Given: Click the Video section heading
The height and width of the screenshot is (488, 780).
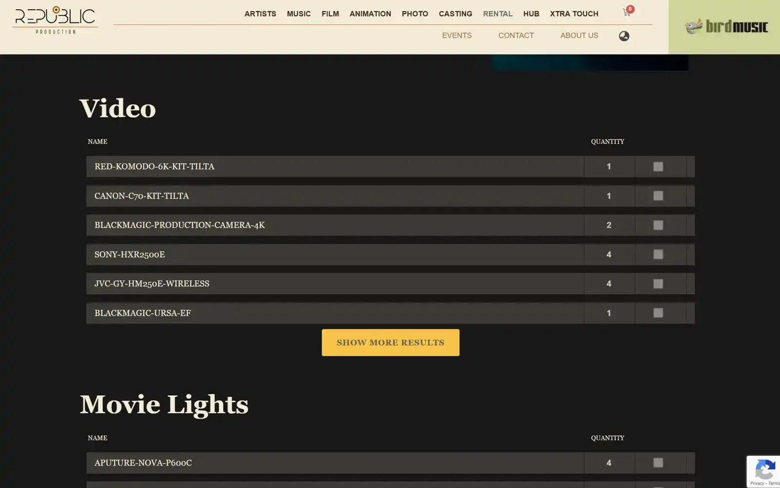Looking at the screenshot, I should point(117,108).
